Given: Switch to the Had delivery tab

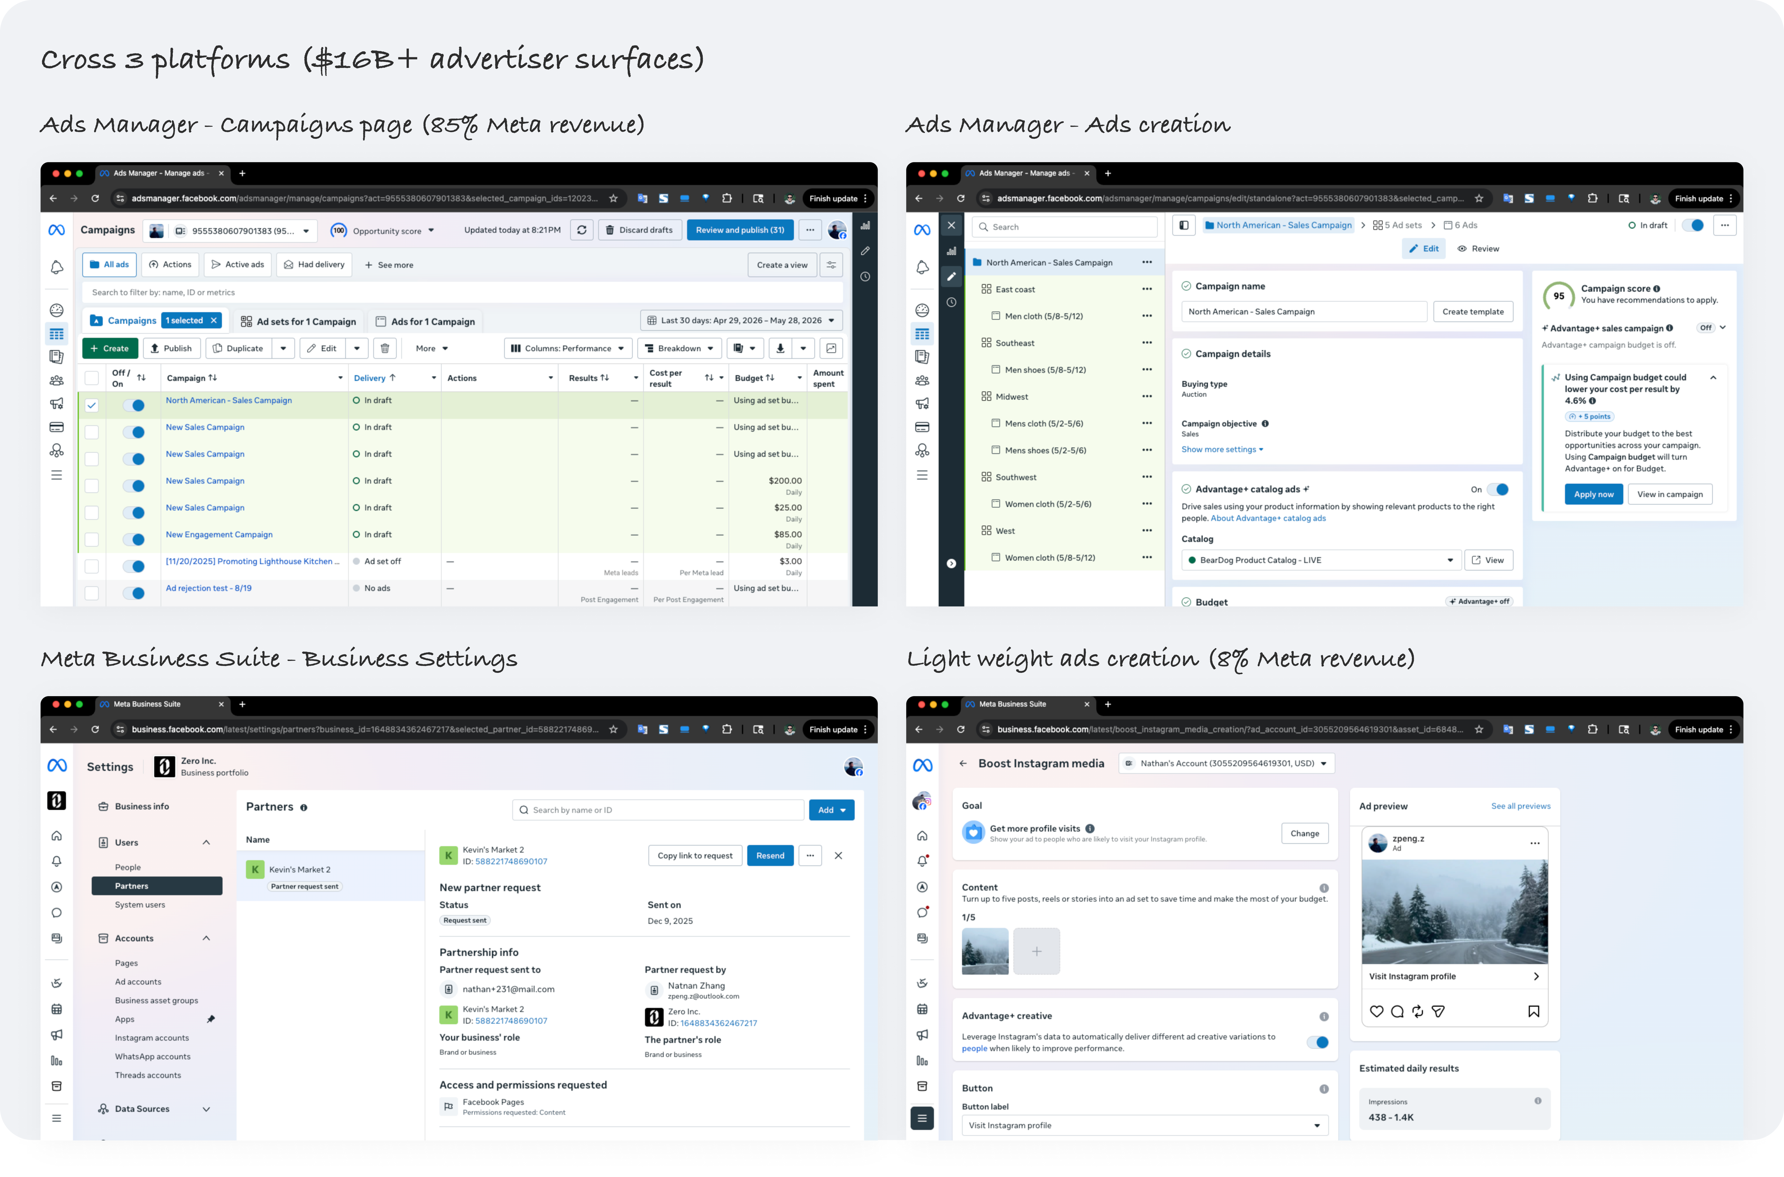Looking at the screenshot, I should [314, 265].
